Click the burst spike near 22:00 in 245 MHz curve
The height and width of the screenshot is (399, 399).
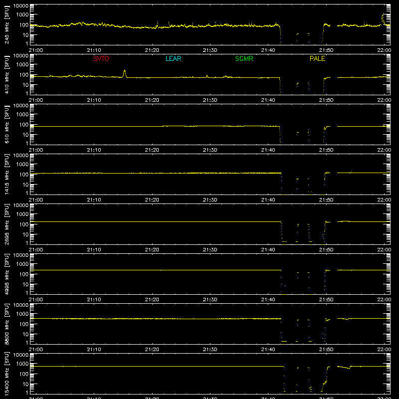[x=383, y=18]
